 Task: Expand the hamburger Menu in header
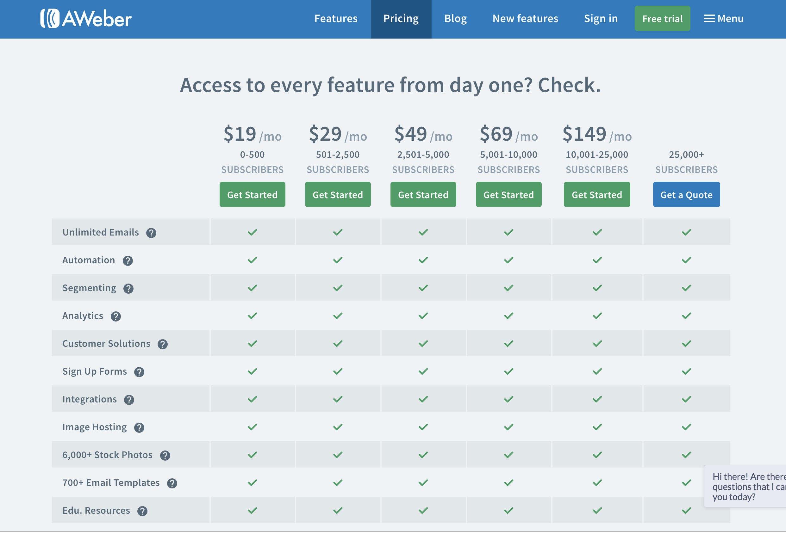pos(723,19)
